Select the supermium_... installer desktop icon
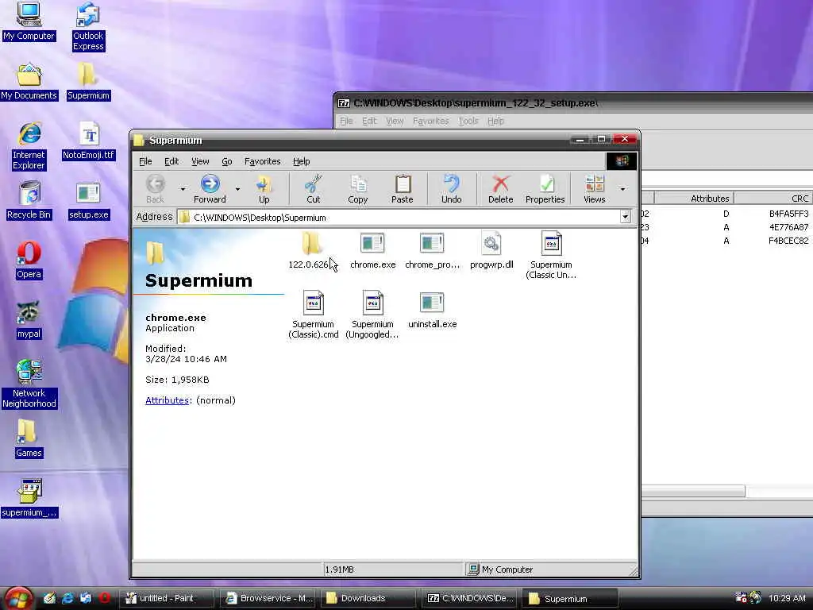Screen dimensions: 813x610 [x=29, y=499]
